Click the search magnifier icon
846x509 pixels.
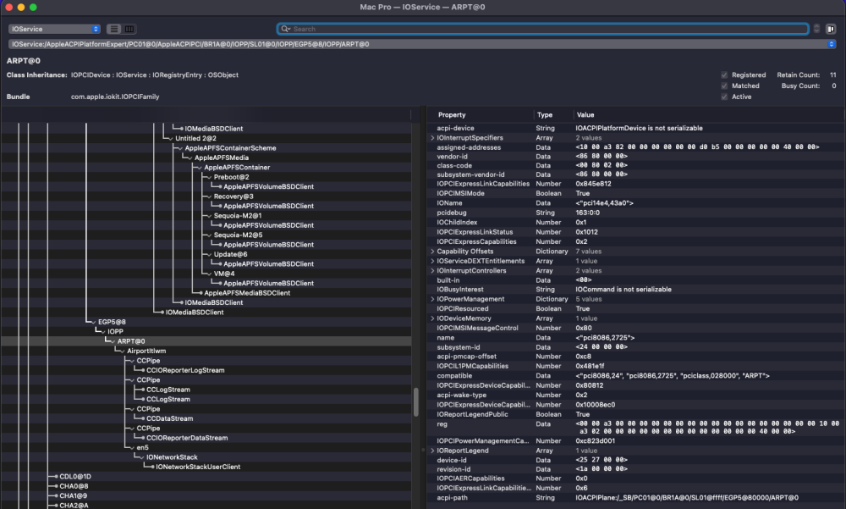(x=285, y=29)
